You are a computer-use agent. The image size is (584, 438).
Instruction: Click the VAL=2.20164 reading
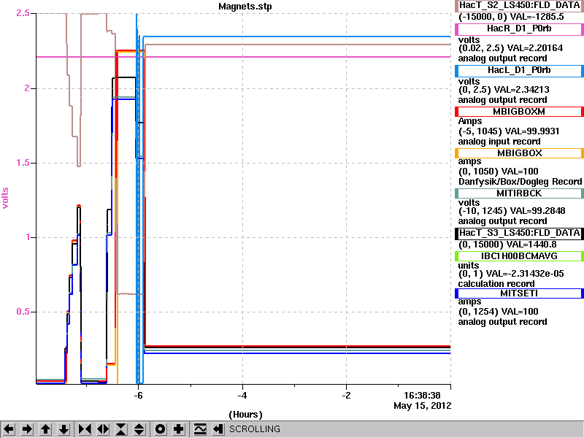tap(535, 48)
